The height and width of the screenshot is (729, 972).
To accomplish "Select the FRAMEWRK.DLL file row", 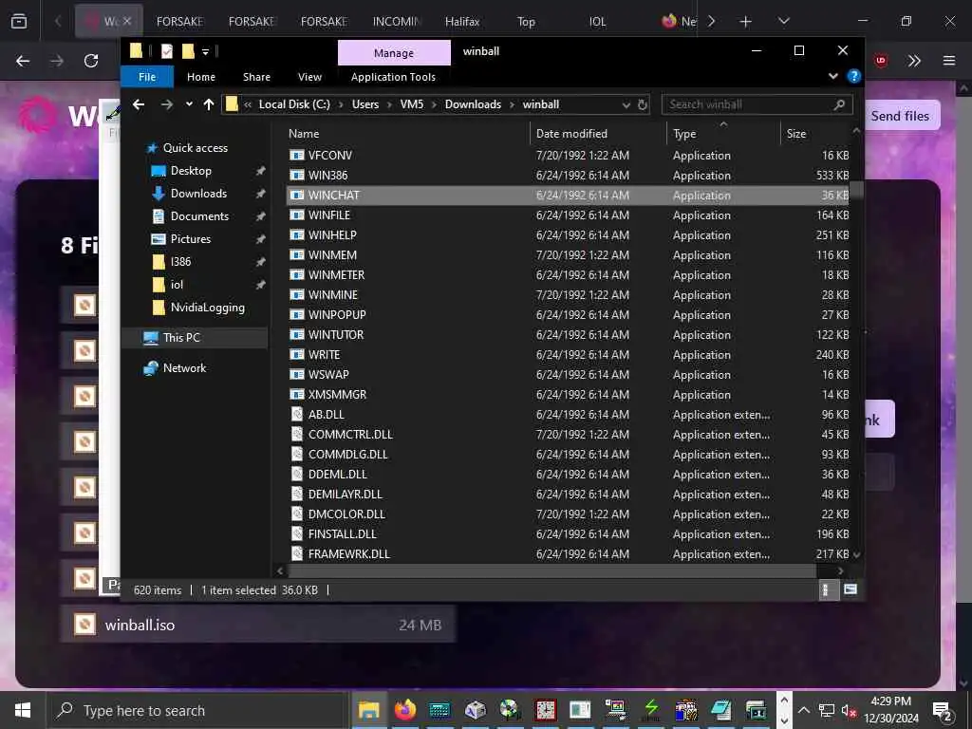I will click(569, 554).
